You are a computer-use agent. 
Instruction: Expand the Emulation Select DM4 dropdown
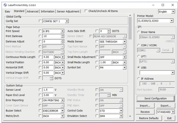(111, 116)
